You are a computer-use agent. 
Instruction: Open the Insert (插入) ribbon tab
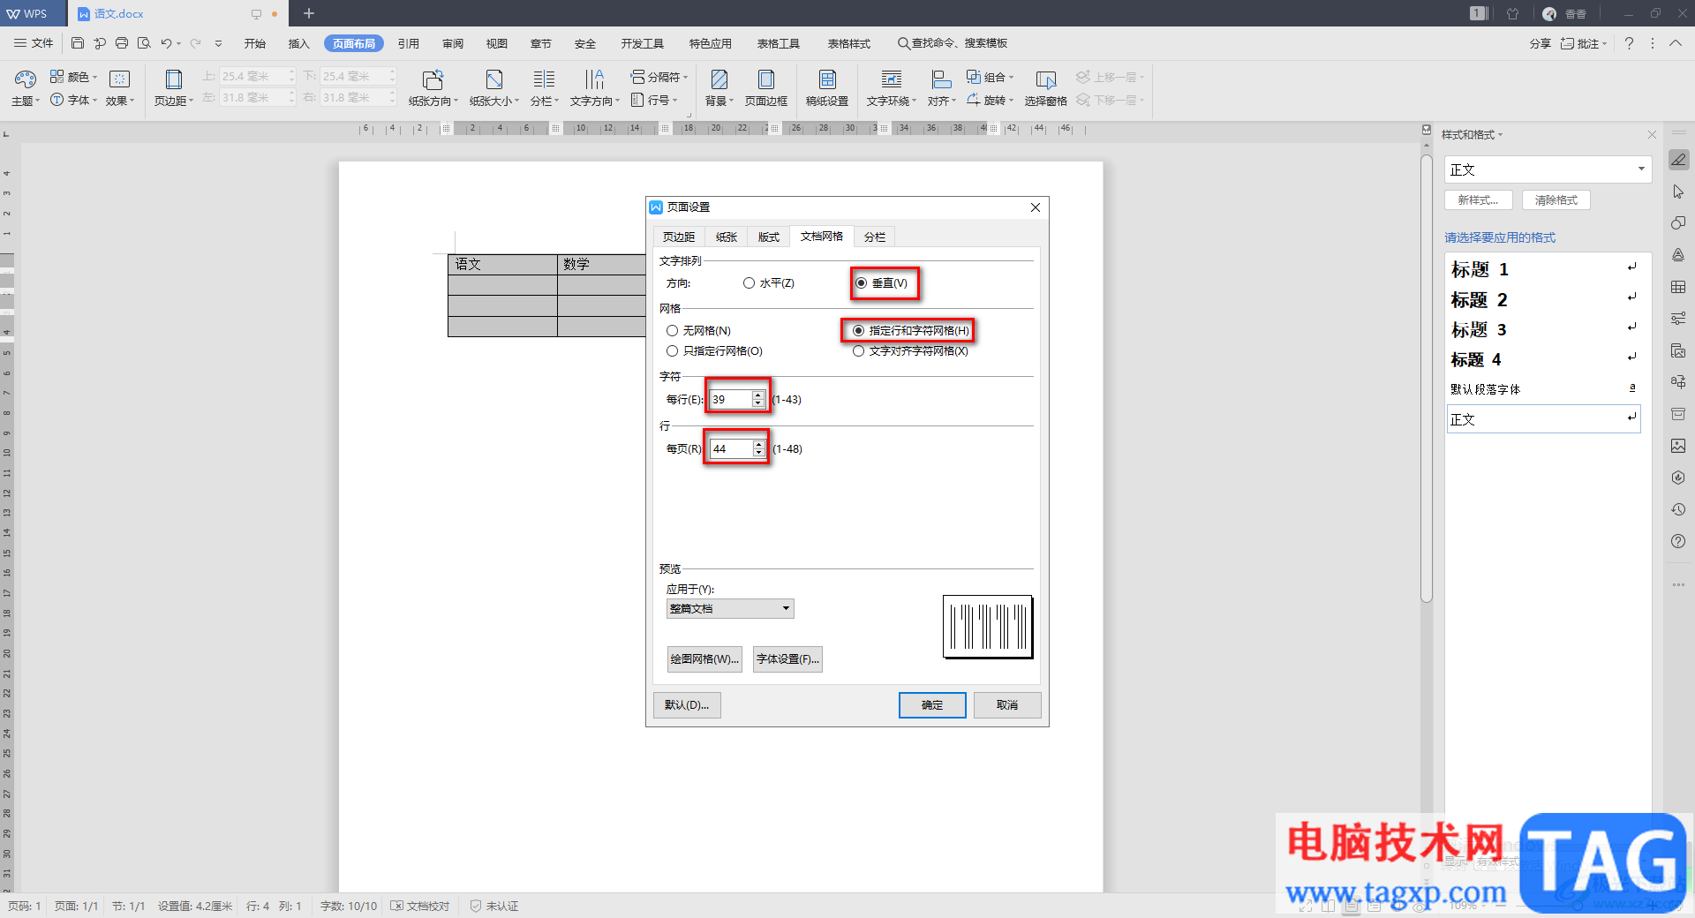tap(299, 43)
